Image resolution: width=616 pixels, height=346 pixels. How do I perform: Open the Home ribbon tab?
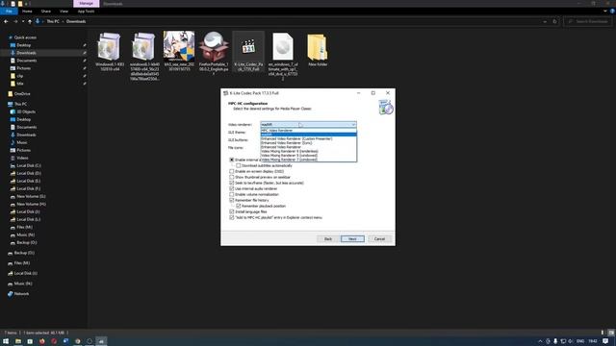[27, 12]
